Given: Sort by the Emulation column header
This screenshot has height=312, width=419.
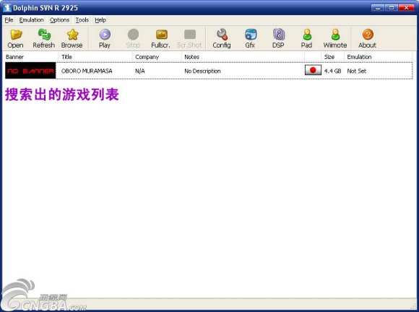Looking at the screenshot, I should click(x=378, y=57).
